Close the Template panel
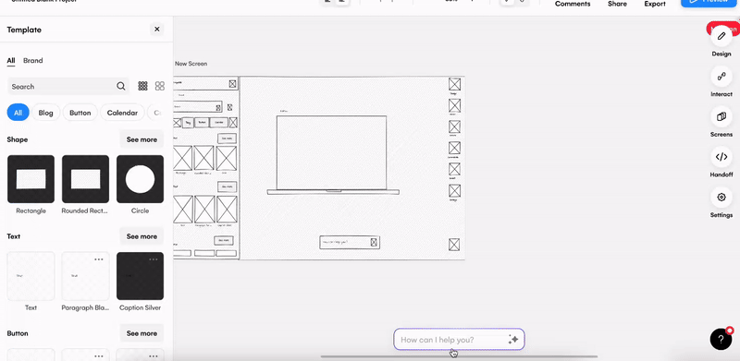 coord(157,30)
